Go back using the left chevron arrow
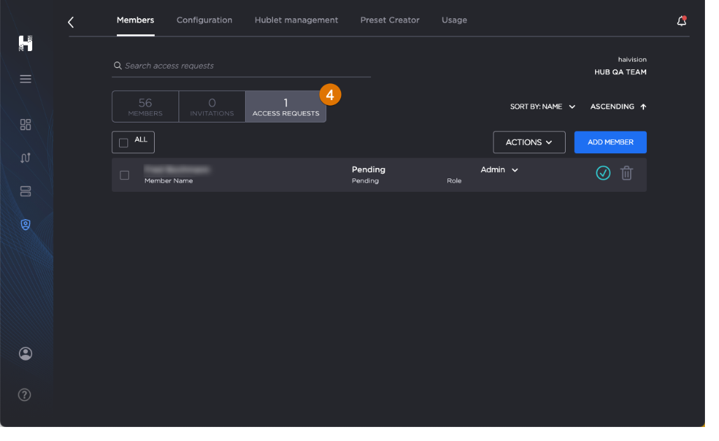719x441 pixels. 71,22
